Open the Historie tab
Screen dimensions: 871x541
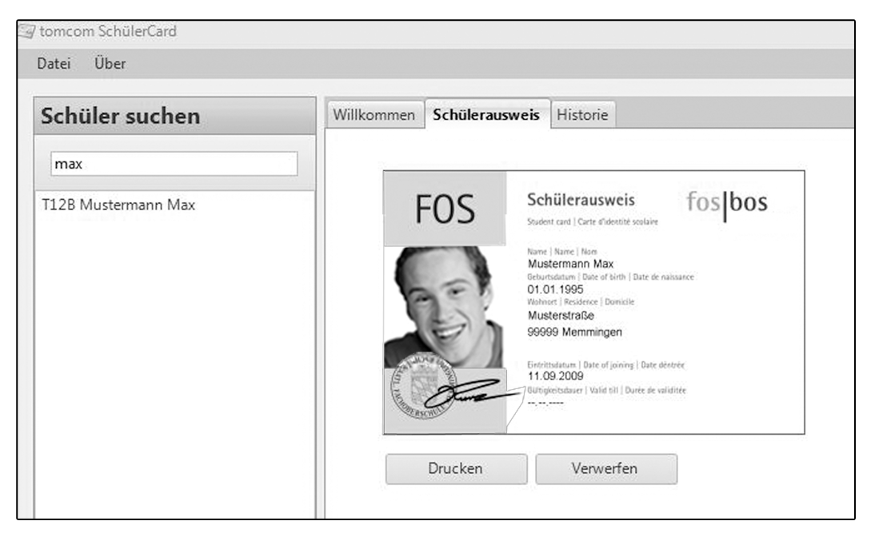point(581,115)
